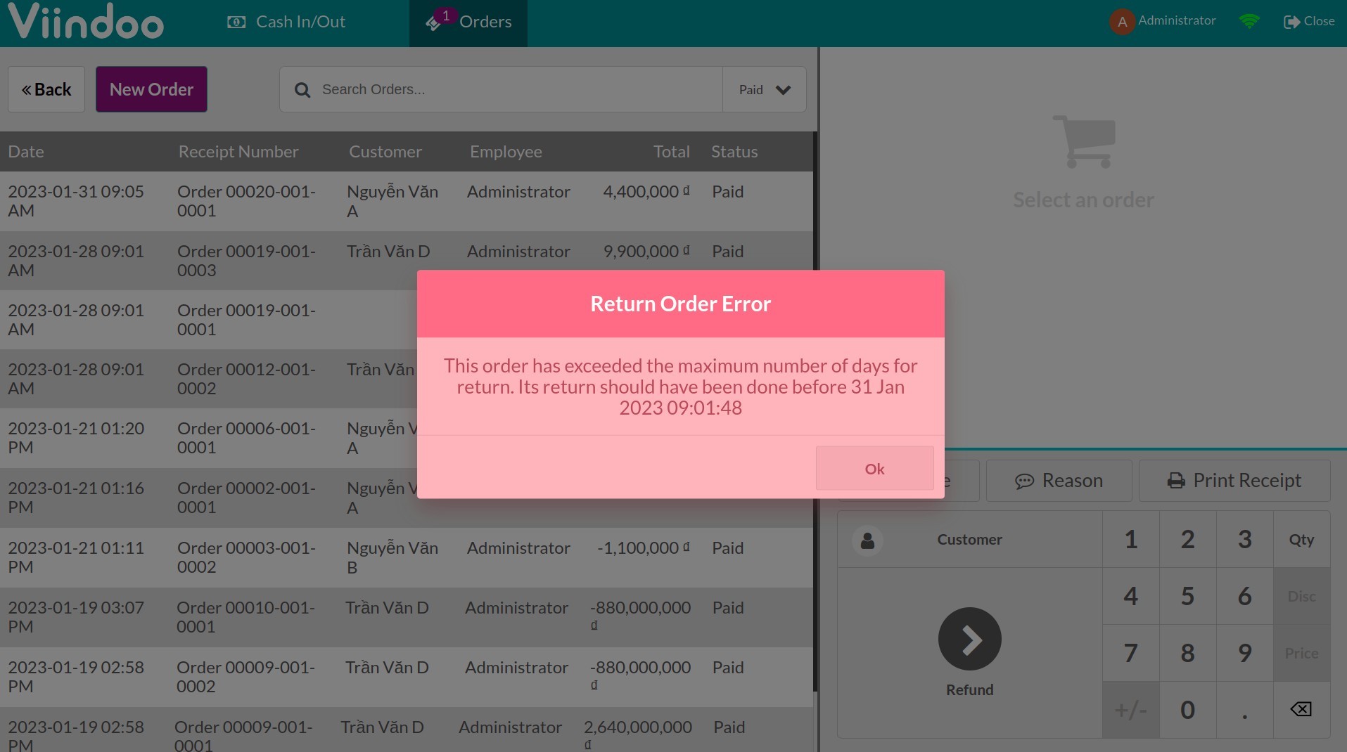Open the Paid status filter dropdown
The image size is (1347, 752).
[x=764, y=90]
